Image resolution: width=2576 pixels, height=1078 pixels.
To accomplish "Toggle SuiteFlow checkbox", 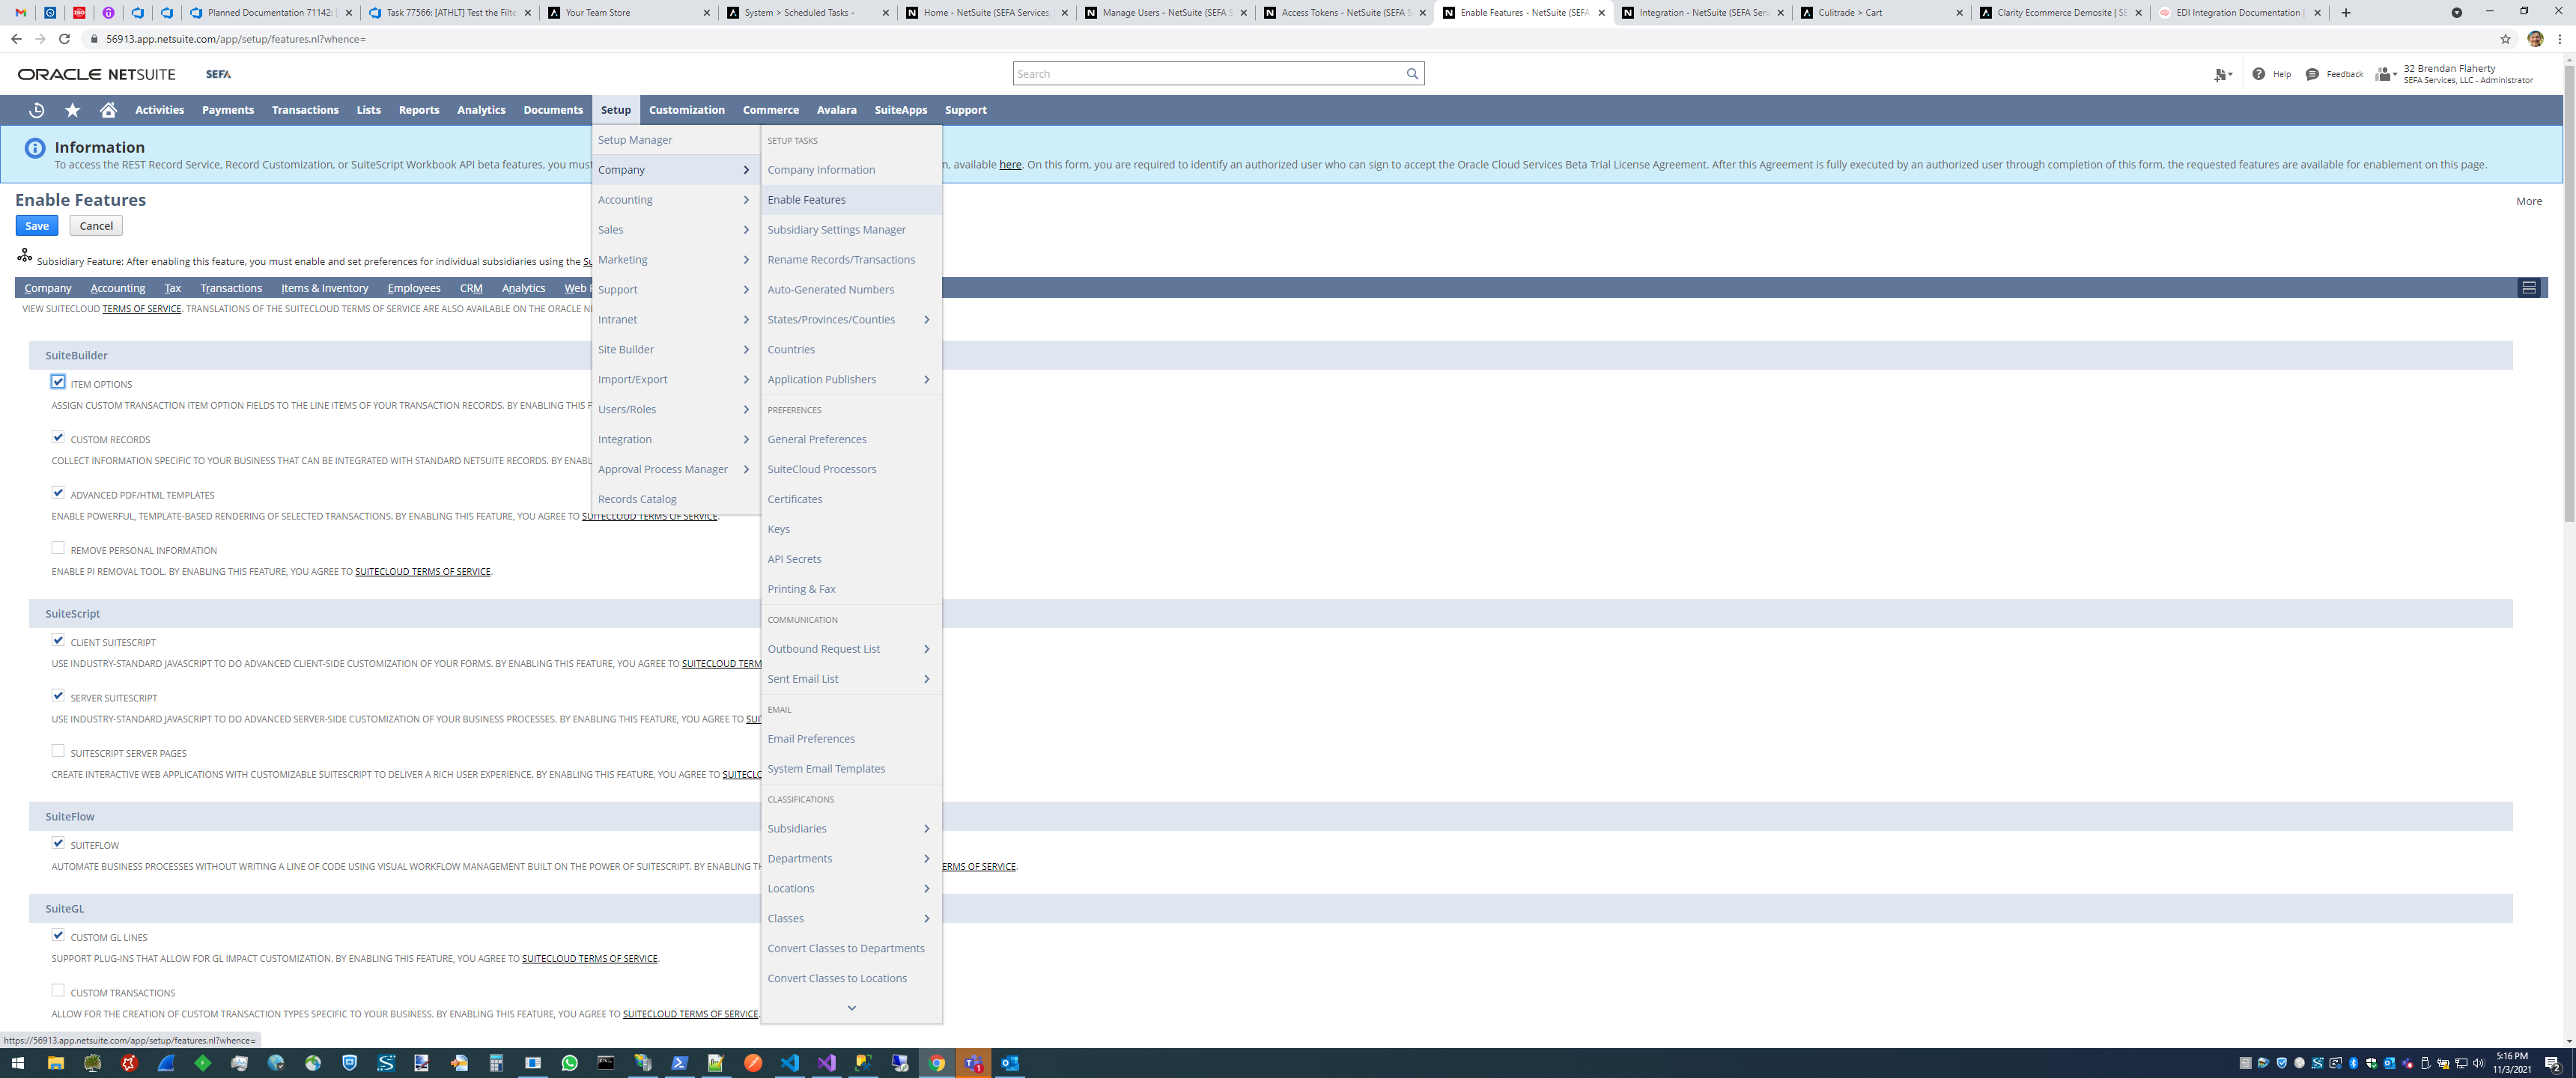I will point(58,843).
